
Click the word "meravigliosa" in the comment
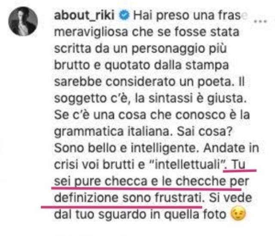[91, 33]
